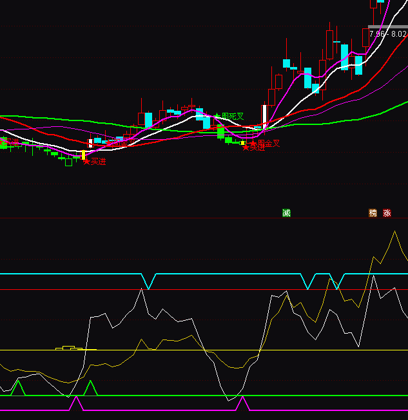Select the green 周死叉 star marker
This screenshot has height=420, width=408.
(x=217, y=116)
